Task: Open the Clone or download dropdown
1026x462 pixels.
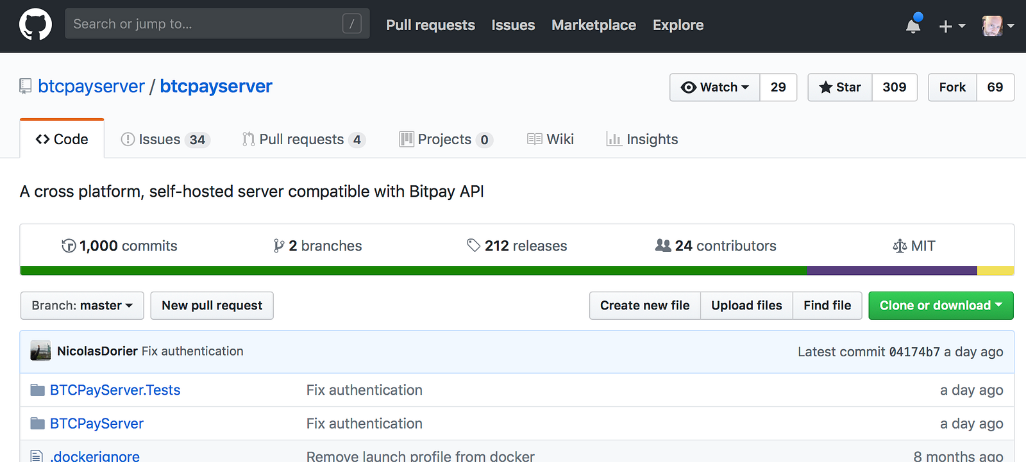Action: point(941,306)
